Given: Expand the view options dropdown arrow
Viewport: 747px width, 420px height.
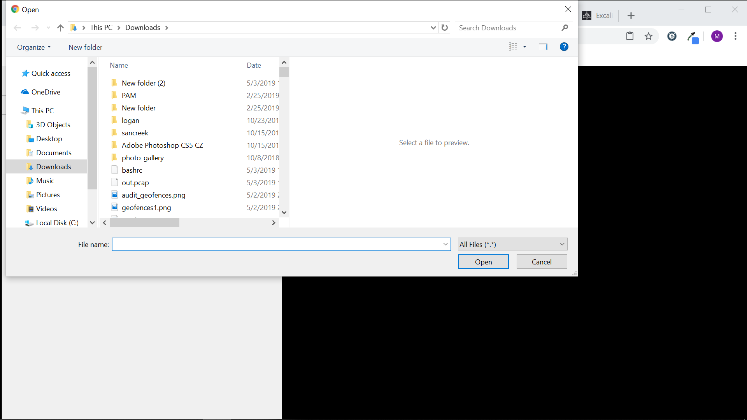Looking at the screenshot, I should 524,47.
